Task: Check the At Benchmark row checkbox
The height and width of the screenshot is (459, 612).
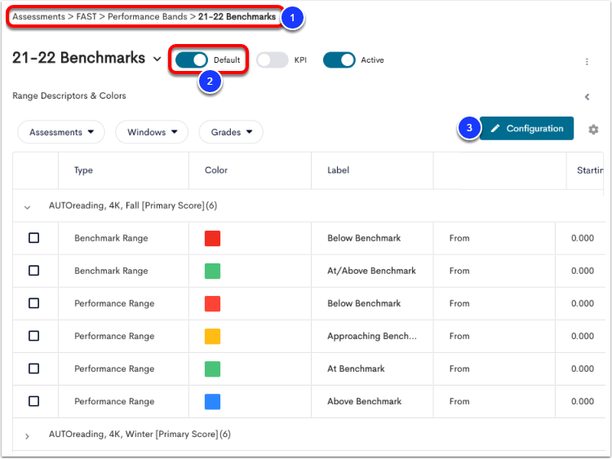Action: tap(34, 369)
